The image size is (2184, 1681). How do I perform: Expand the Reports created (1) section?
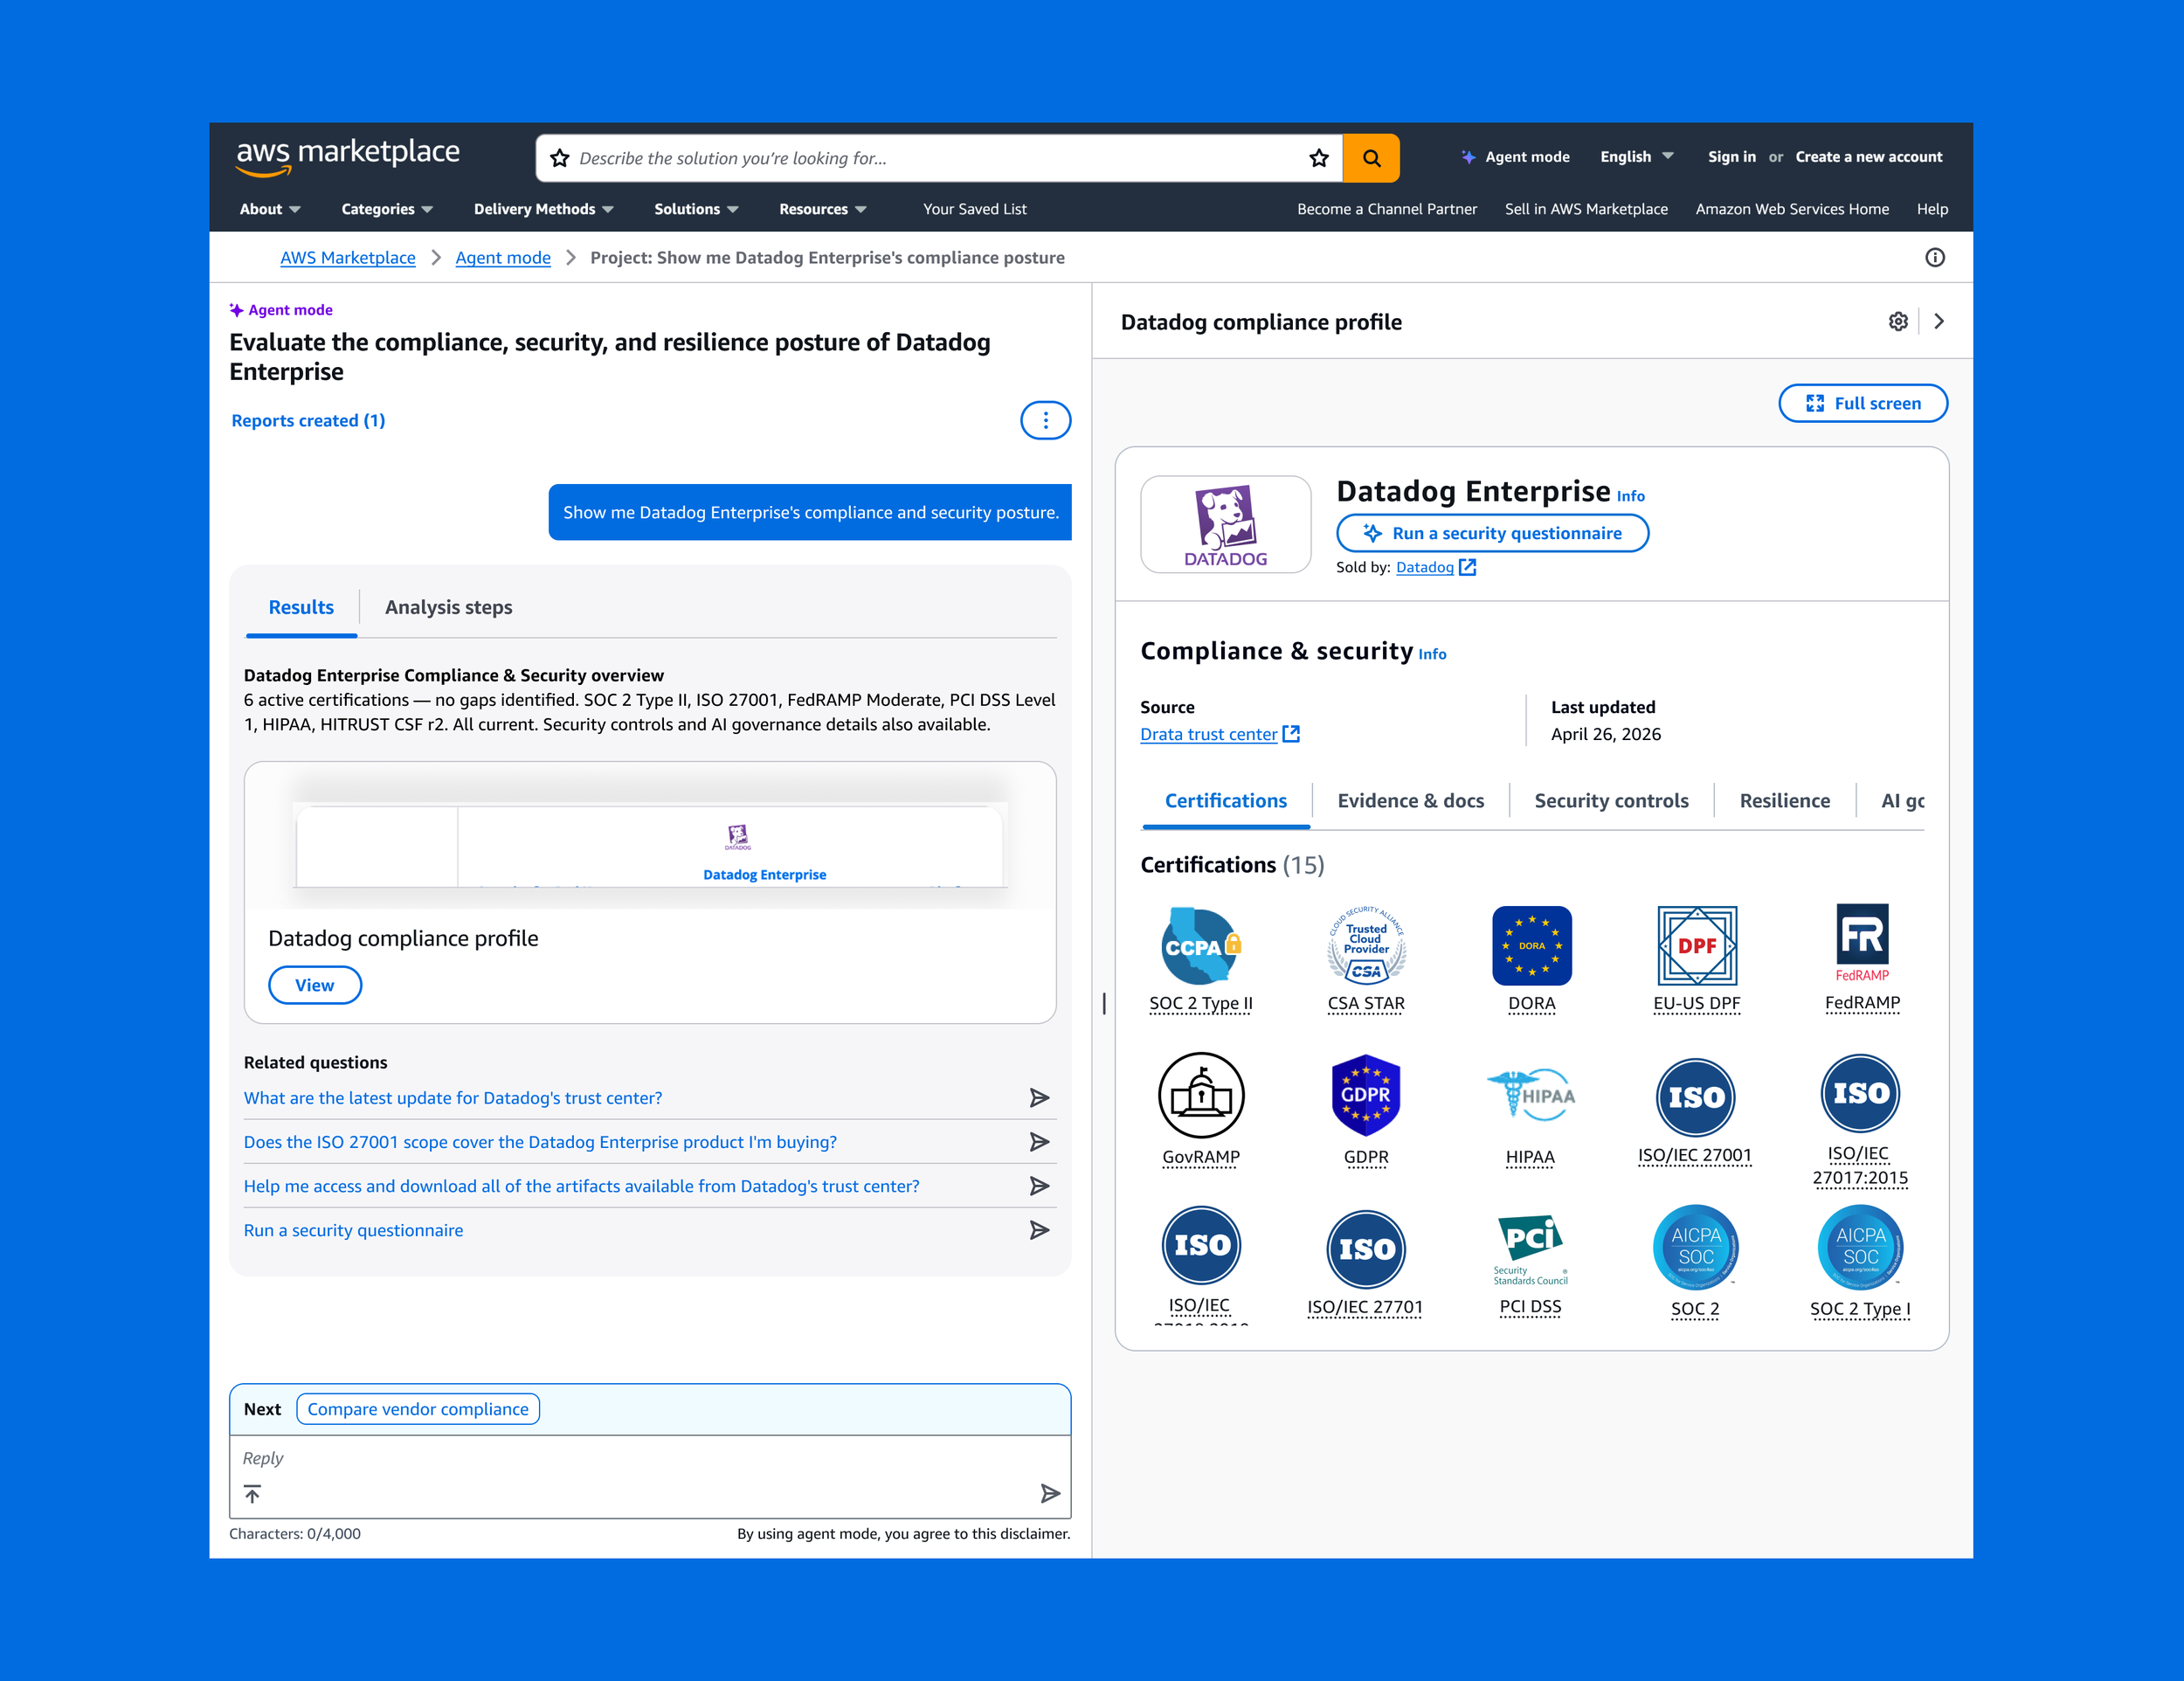[x=308, y=421]
